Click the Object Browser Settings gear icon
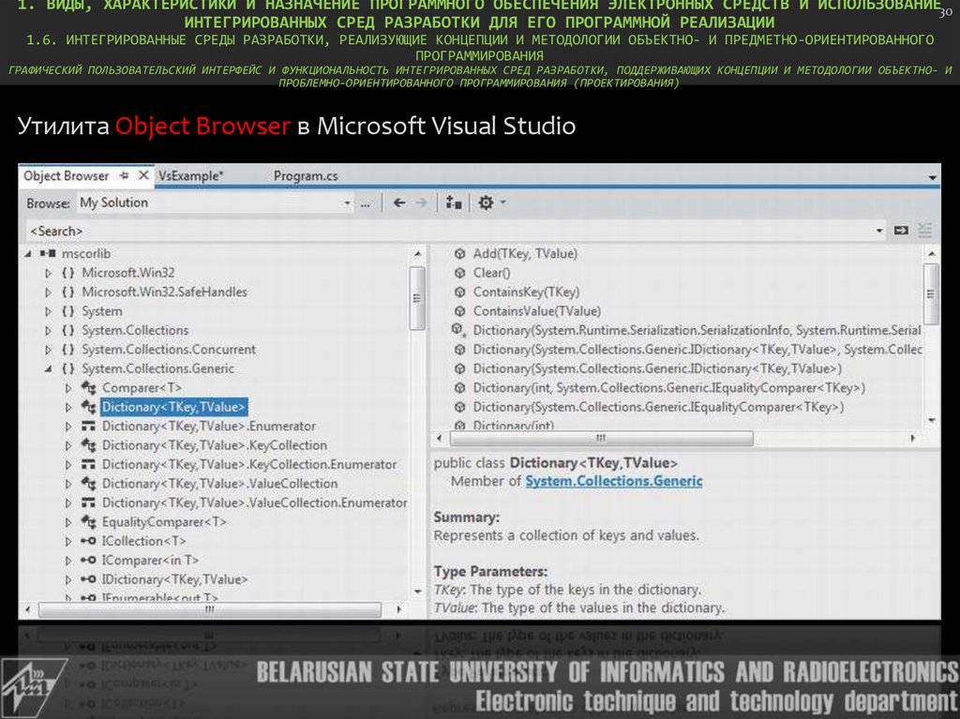Image resolution: width=960 pixels, height=719 pixels. pos(486,202)
